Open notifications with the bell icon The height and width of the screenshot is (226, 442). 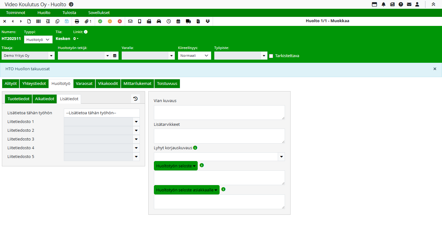[384, 4]
